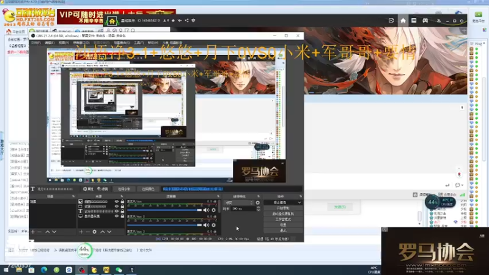Open the Help menu in OBS
The height and width of the screenshot is (275, 489).
pyautogui.click(x=153, y=43)
